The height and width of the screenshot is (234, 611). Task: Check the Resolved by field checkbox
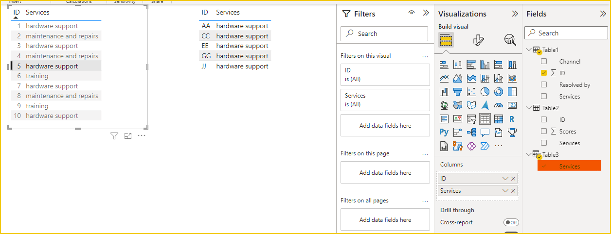(544, 85)
